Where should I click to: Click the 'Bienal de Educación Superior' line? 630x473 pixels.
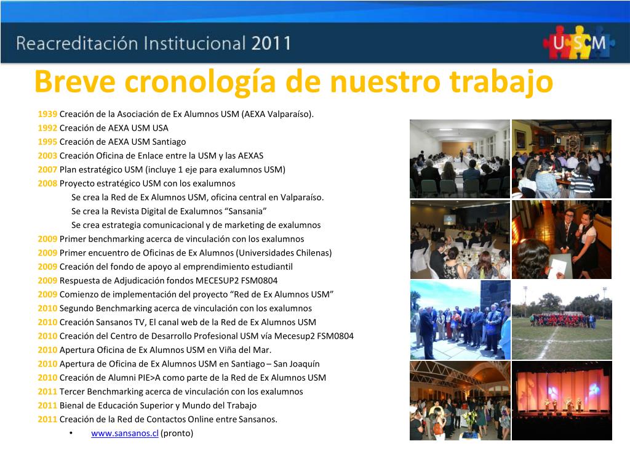(x=147, y=405)
